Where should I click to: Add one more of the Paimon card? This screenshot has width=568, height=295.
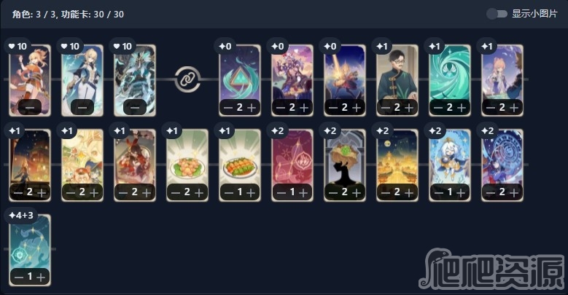460,192
